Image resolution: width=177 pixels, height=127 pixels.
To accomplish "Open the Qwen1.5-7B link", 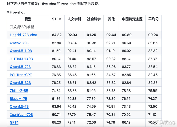I will click(x=19, y=106).
